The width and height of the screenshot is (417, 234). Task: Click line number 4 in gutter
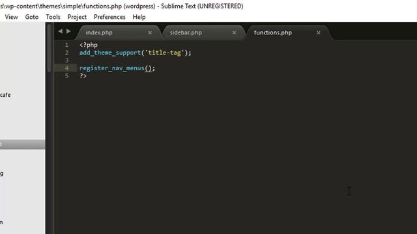[66, 68]
